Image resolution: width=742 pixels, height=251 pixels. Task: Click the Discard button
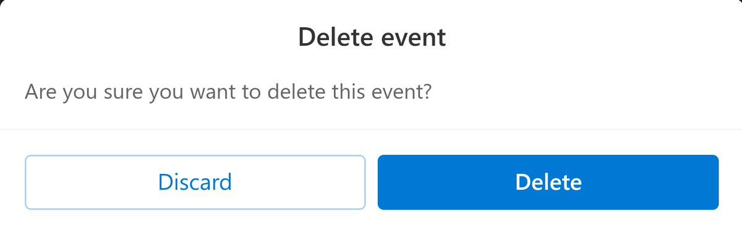point(195,183)
